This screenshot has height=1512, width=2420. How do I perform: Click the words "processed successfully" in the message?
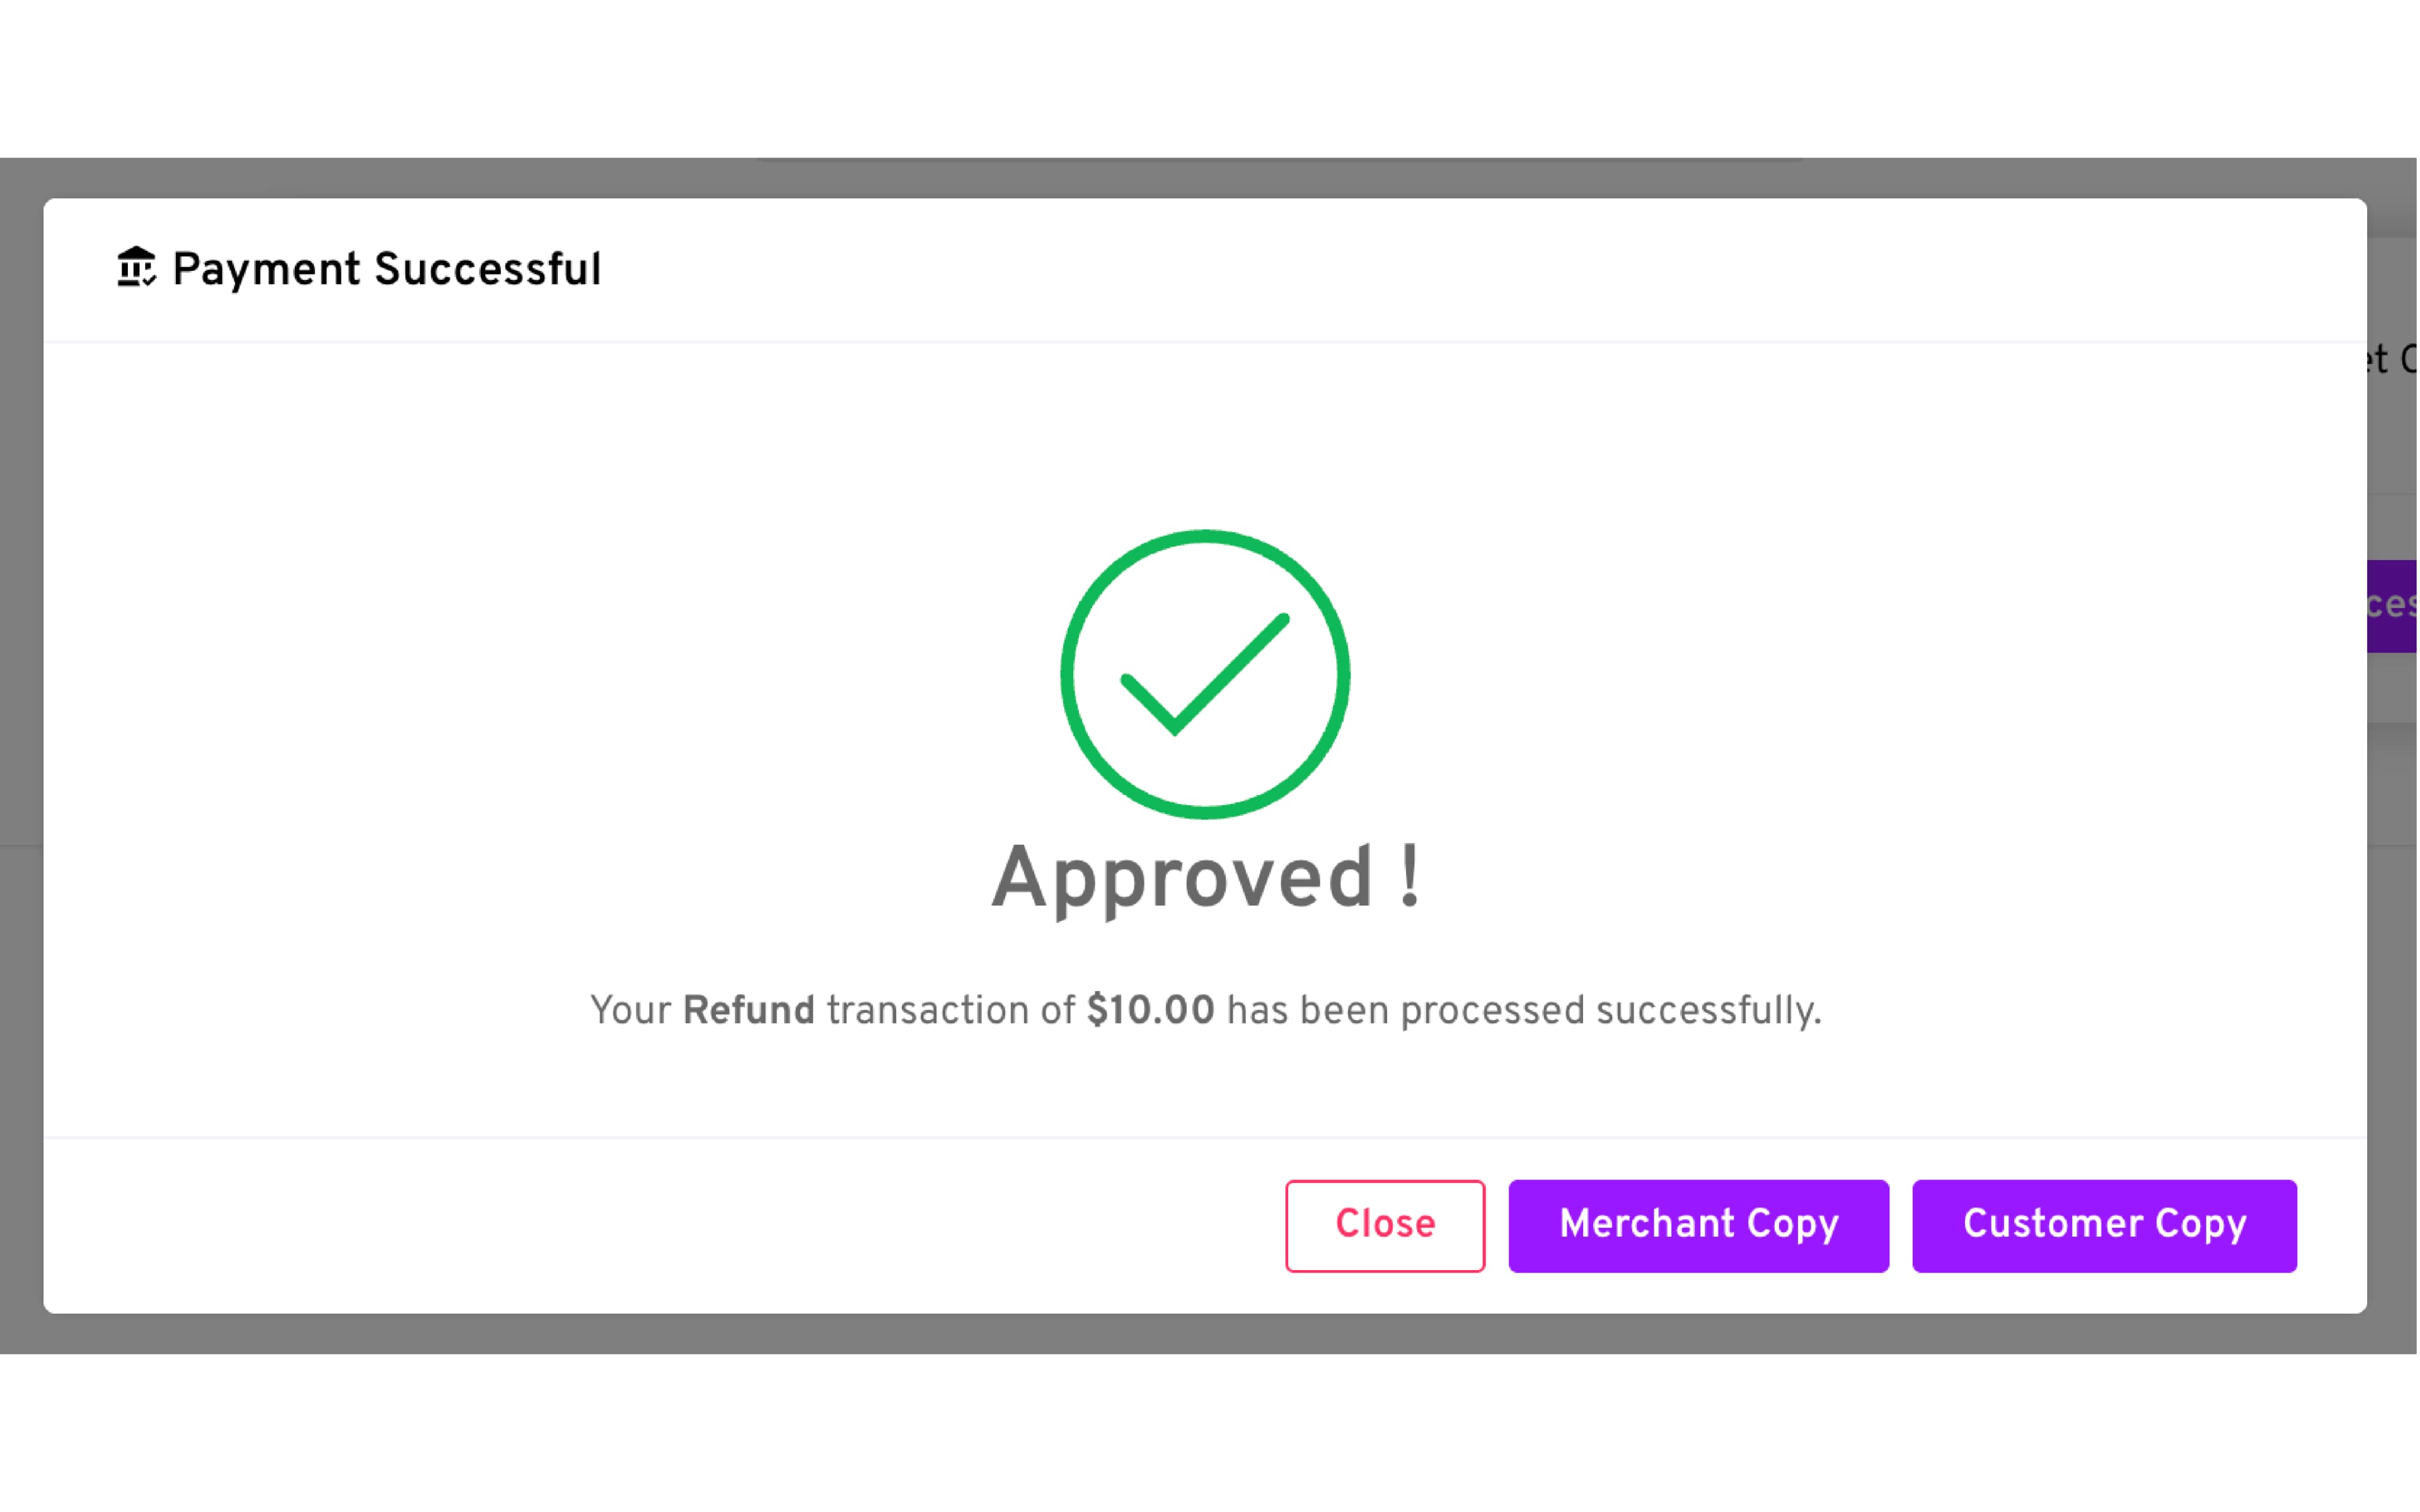click(1610, 1011)
